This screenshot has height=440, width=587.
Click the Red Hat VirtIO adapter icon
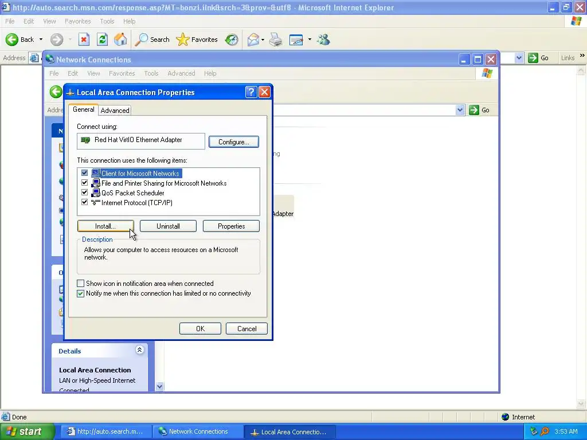(86, 140)
